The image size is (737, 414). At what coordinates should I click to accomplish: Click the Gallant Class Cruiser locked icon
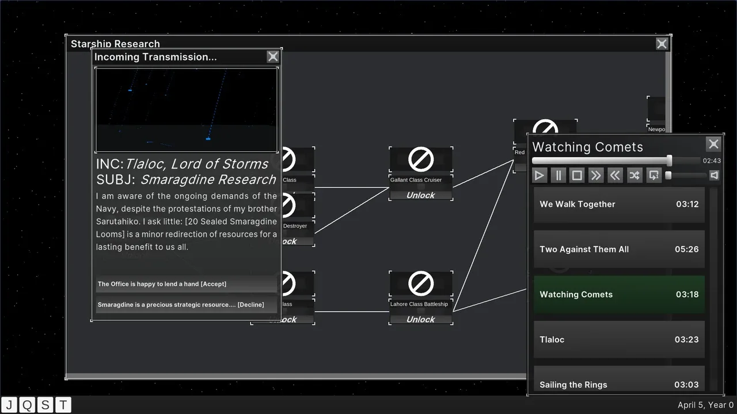click(x=421, y=159)
